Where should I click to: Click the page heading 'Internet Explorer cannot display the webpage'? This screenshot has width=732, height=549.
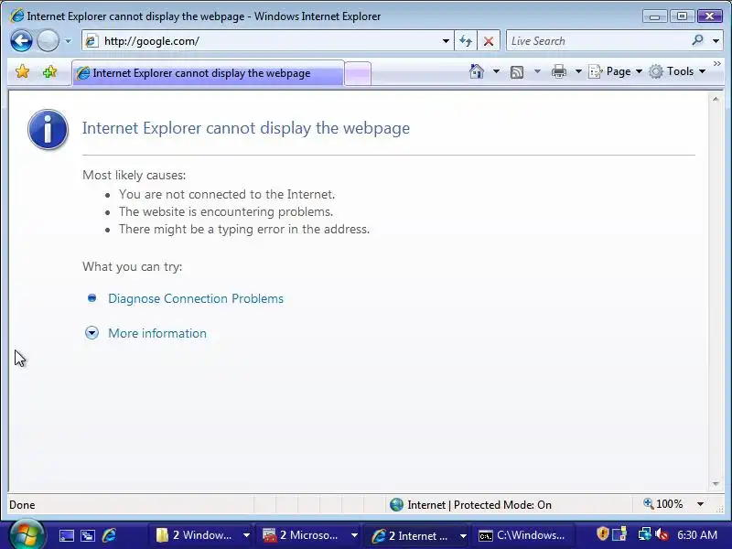point(246,128)
